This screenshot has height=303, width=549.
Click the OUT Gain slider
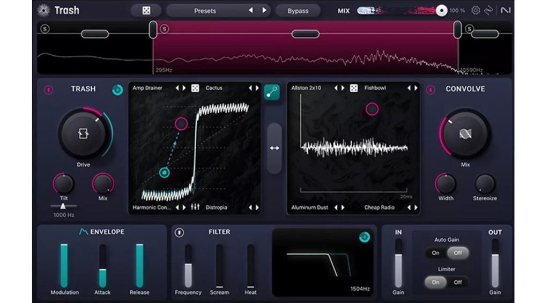tap(495, 263)
